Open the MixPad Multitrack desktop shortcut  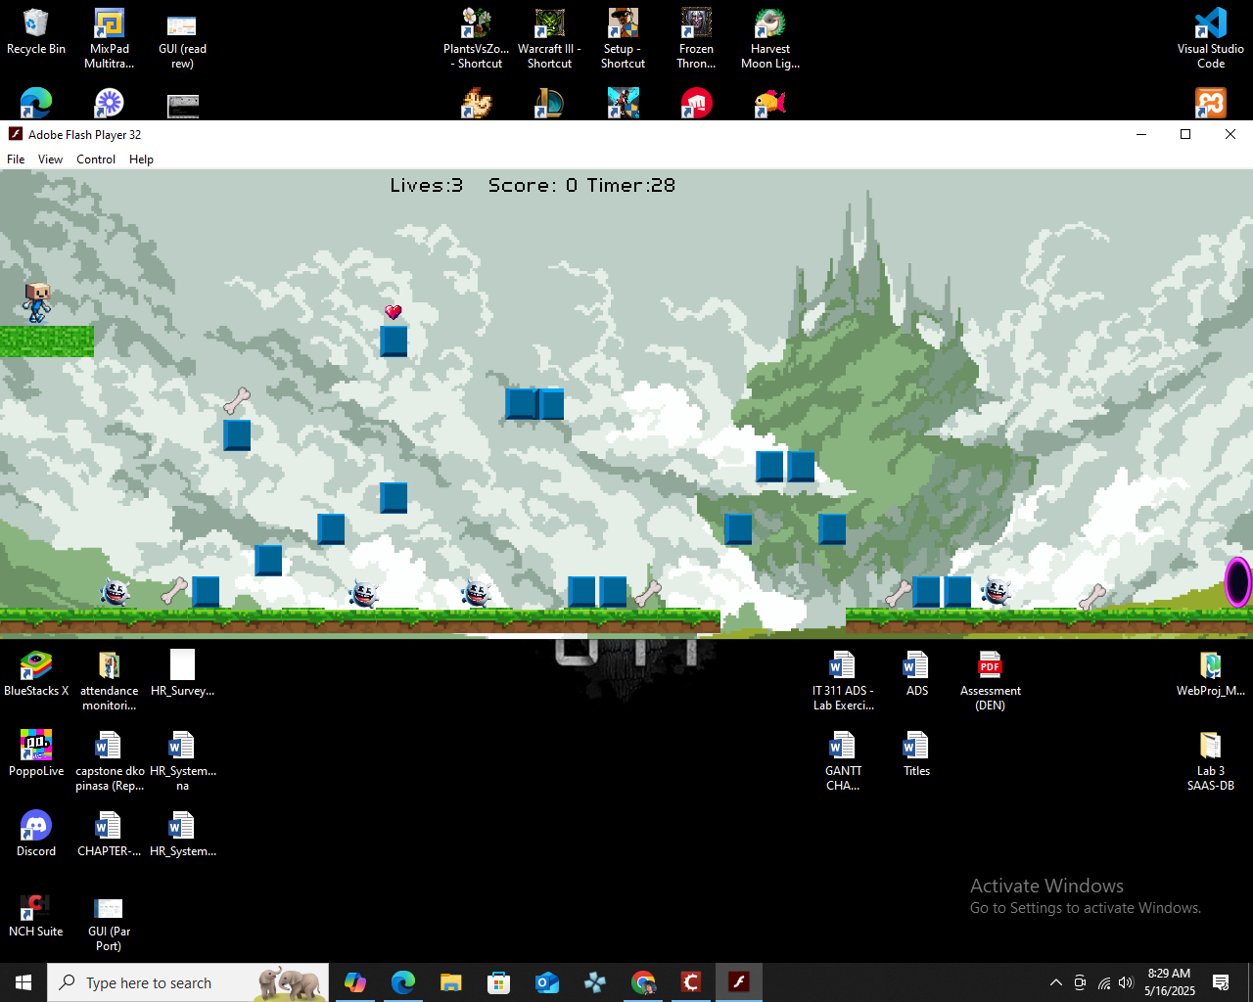(x=109, y=37)
